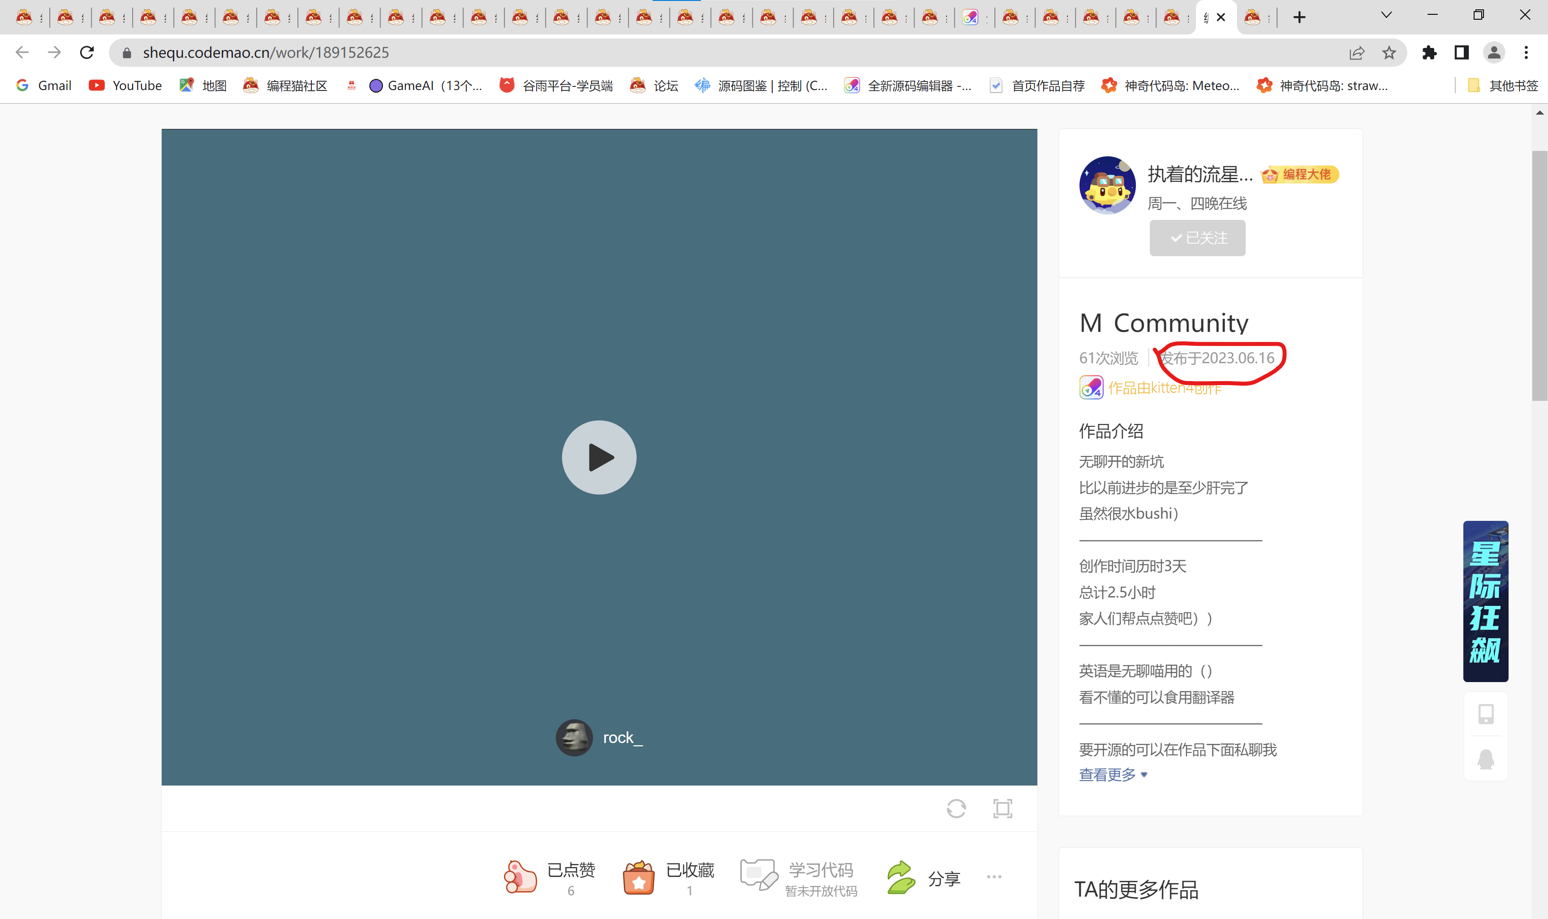
Task: Open the 神奇代码岛: Meteo... bookmark
Action: [1170, 86]
